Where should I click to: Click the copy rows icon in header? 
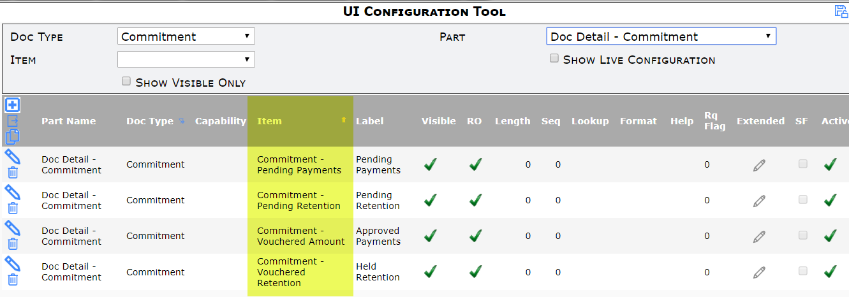[12, 136]
